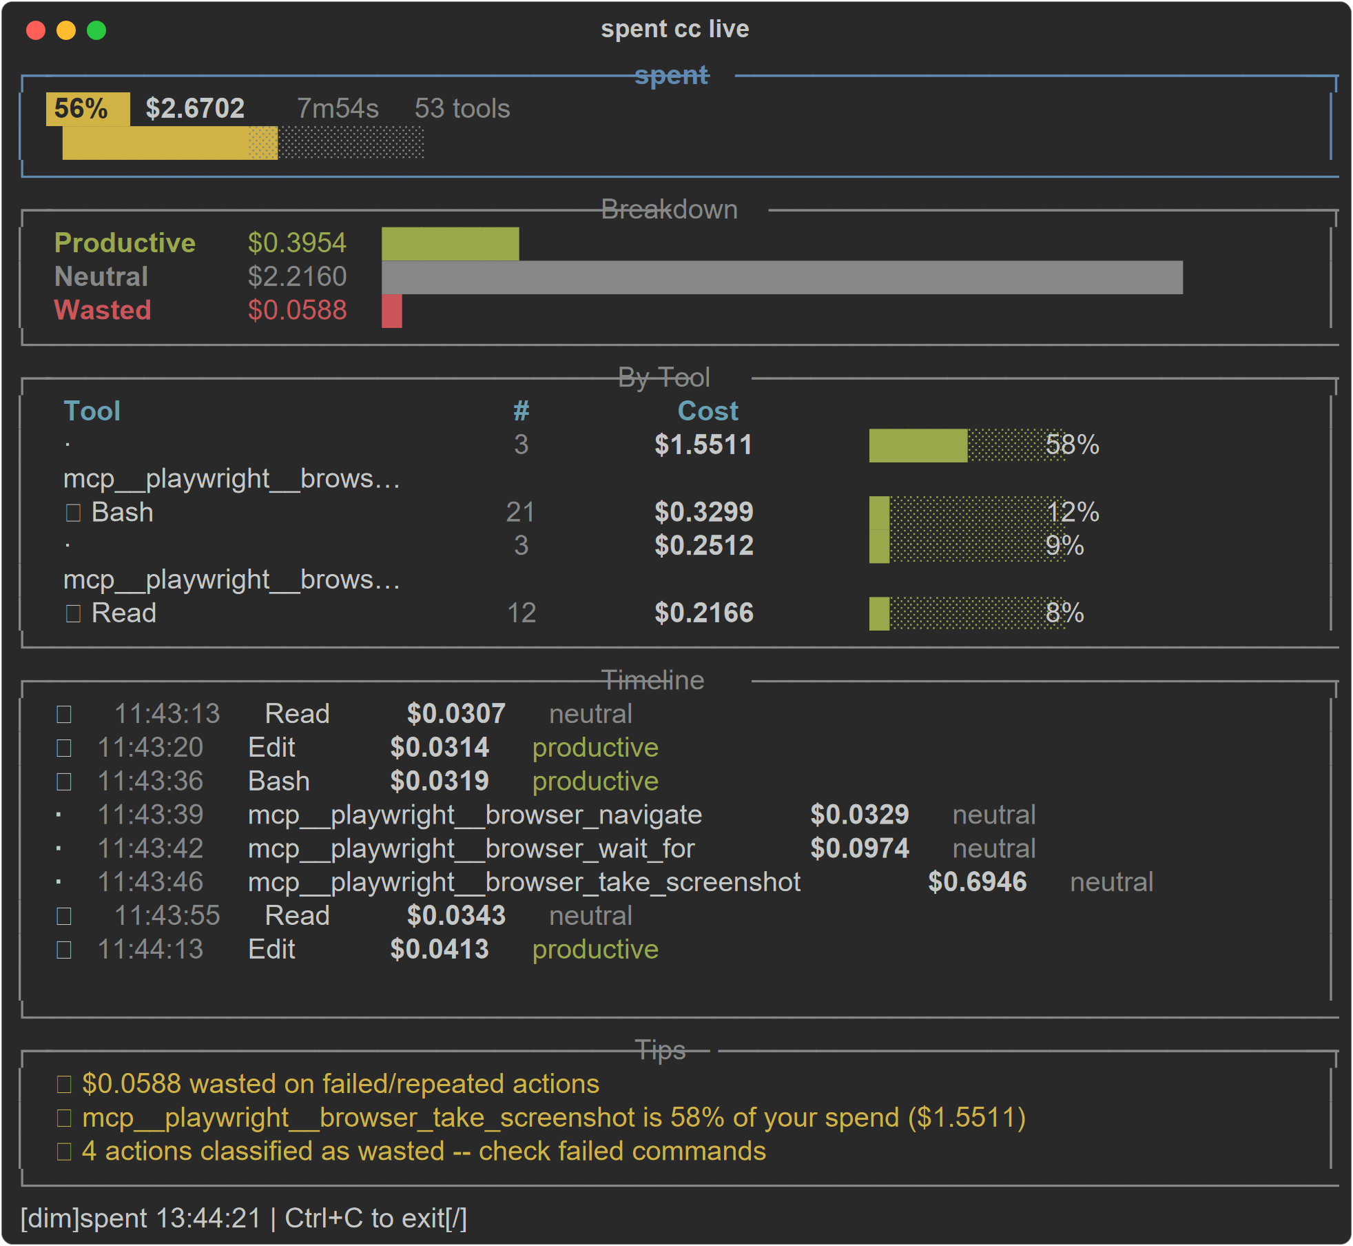Click the 56% budget badge
The height and width of the screenshot is (1246, 1353).
pyautogui.click(x=88, y=109)
